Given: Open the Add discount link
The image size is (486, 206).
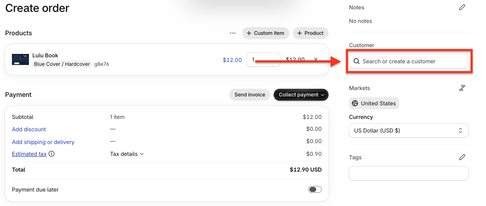Looking at the screenshot, I should 29,129.
